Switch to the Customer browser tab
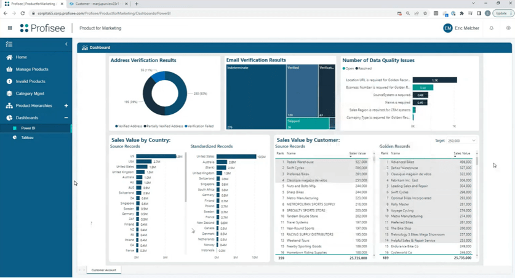 click(97, 4)
